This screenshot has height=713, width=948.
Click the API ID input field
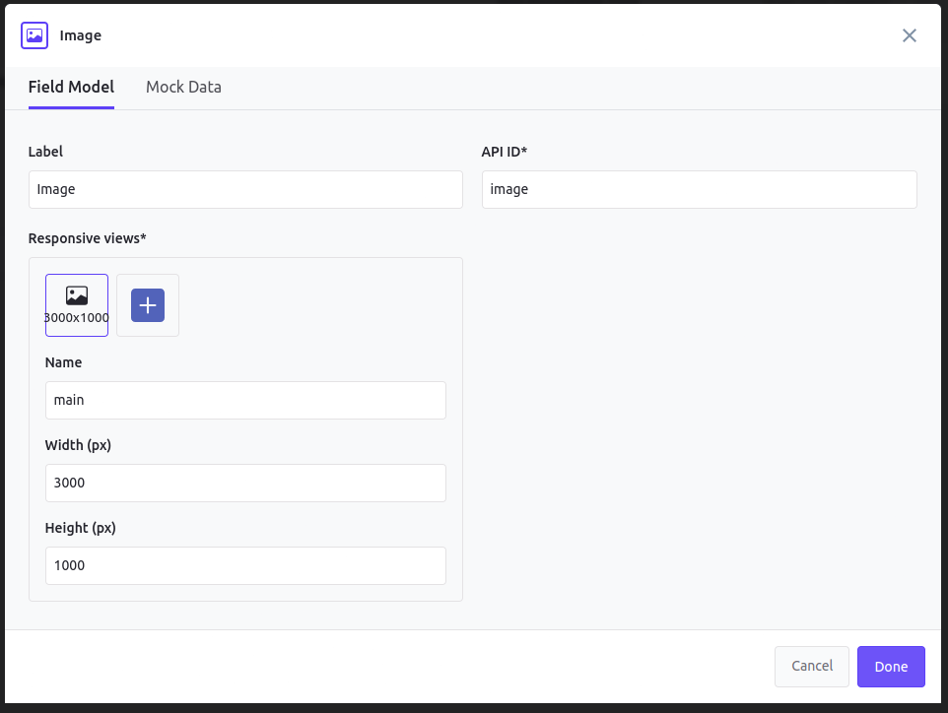[x=700, y=190]
